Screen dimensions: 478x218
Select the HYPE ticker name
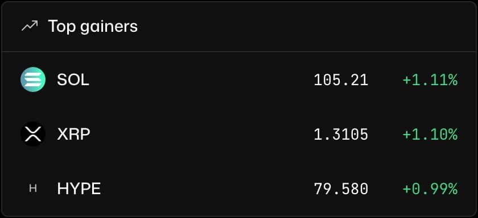(x=79, y=189)
